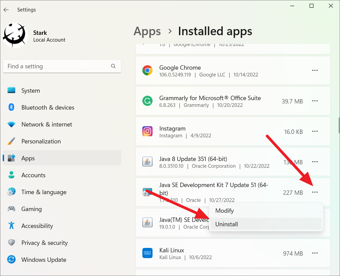
Task: Select the Java 8 Update 351 (64-bit) name
Action: click(x=193, y=159)
